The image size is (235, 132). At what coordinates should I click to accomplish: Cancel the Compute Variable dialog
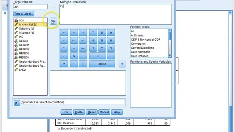pyautogui.click(x=104, y=112)
